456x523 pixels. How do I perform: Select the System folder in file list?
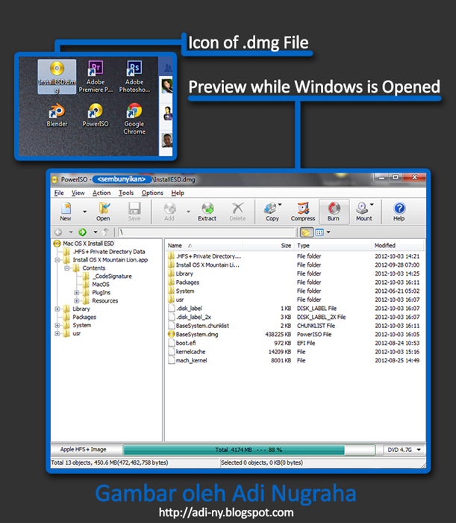(x=295, y=291)
